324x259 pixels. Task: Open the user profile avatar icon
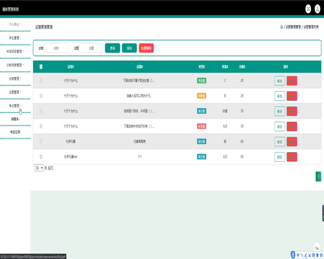pos(318,9)
